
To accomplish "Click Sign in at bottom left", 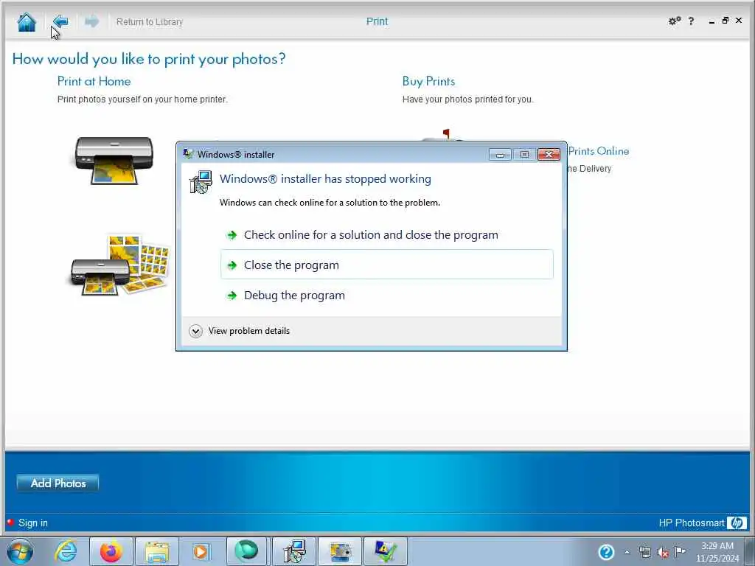I will (x=32, y=523).
